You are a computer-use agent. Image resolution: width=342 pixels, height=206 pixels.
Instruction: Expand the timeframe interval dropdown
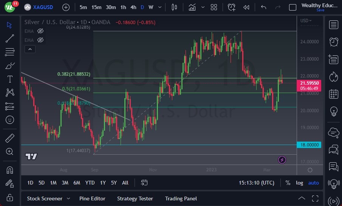160,7
